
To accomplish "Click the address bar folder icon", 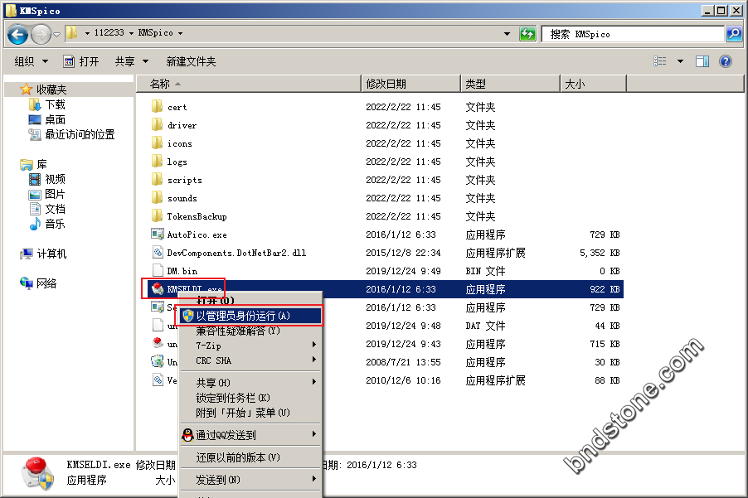I will [72, 33].
